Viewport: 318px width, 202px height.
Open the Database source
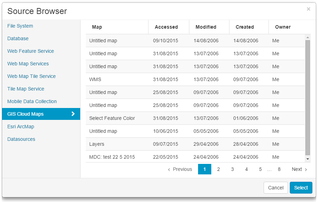(x=18, y=38)
